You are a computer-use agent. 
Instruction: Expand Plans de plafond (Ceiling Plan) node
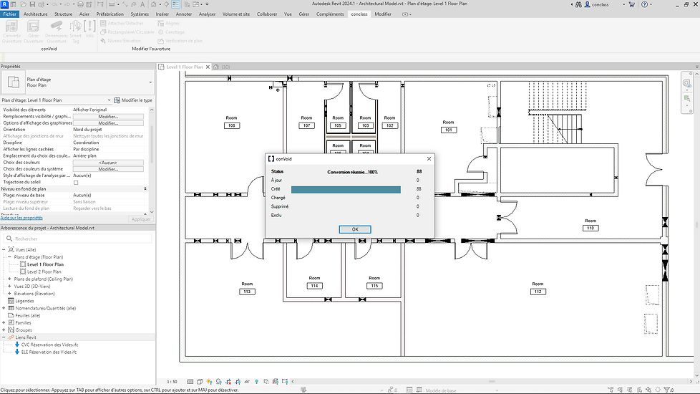9,279
